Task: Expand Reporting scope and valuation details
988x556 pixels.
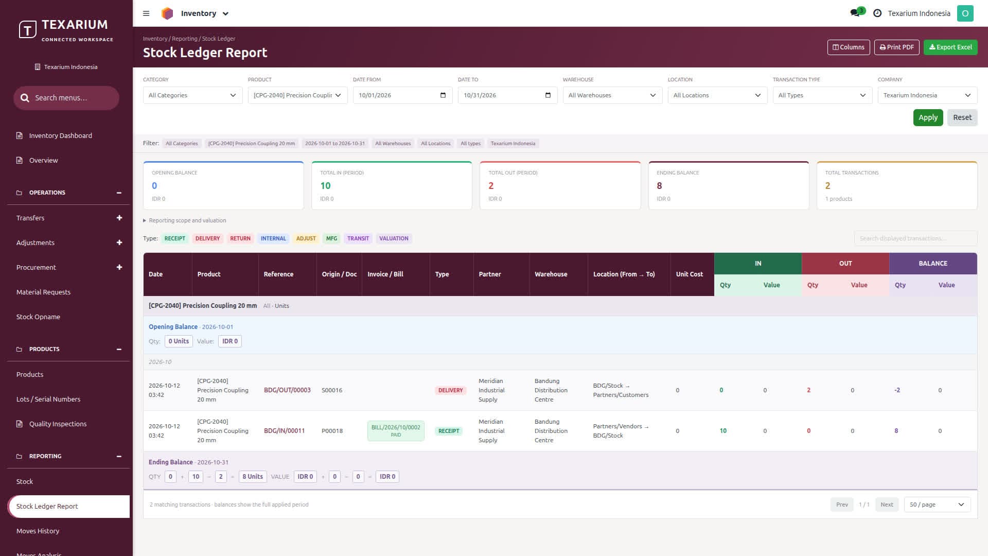Action: pos(185,220)
